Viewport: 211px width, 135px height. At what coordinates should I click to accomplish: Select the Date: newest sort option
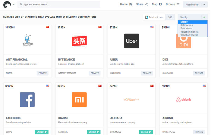tap(187, 25)
